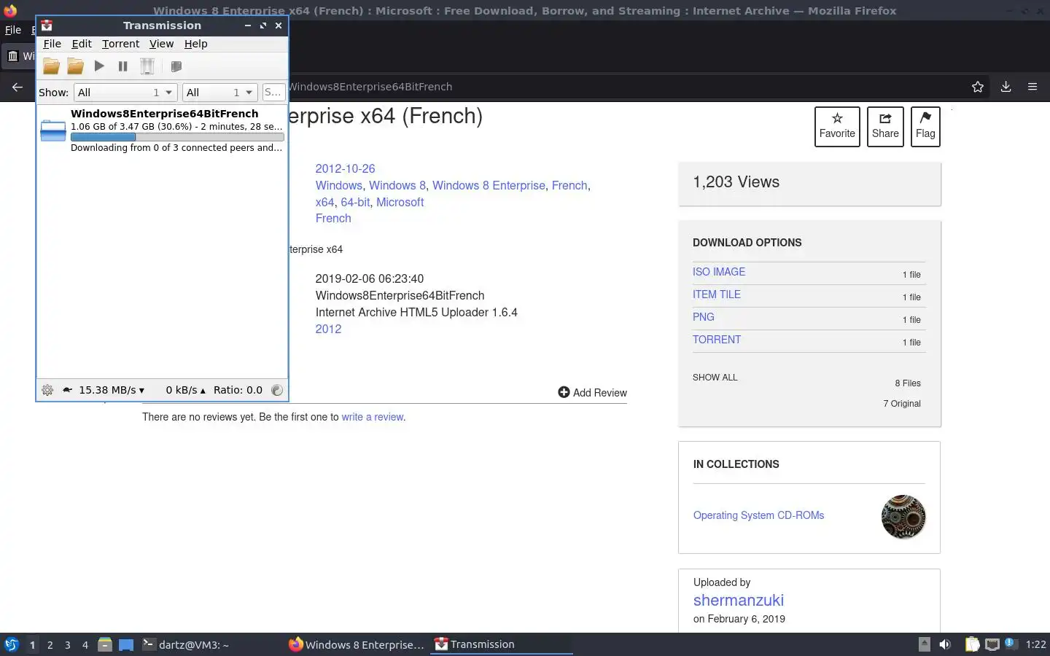
Task: Select the Windows8Enterprise64BitFrench torrent name
Action: (165, 114)
